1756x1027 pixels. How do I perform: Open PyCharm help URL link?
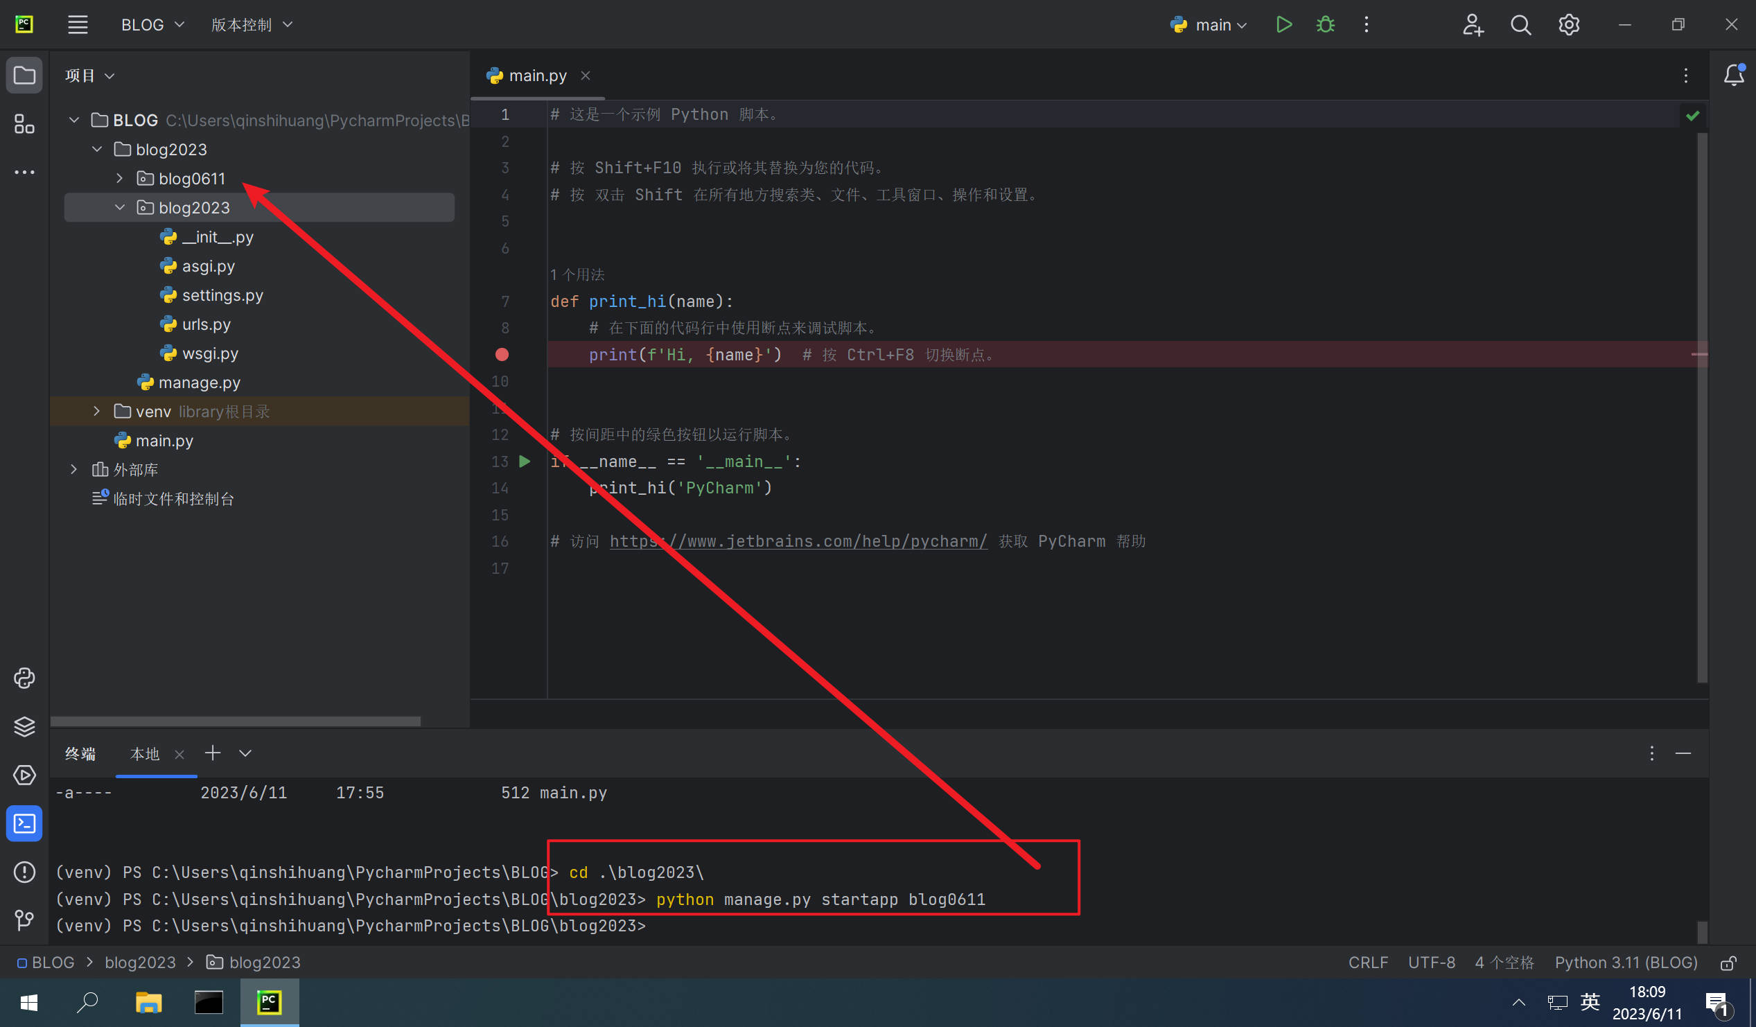(x=798, y=541)
